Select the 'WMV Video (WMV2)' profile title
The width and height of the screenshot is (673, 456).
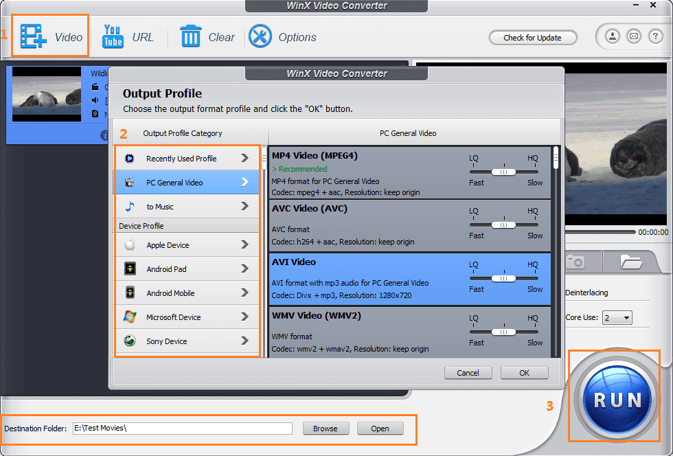point(317,316)
